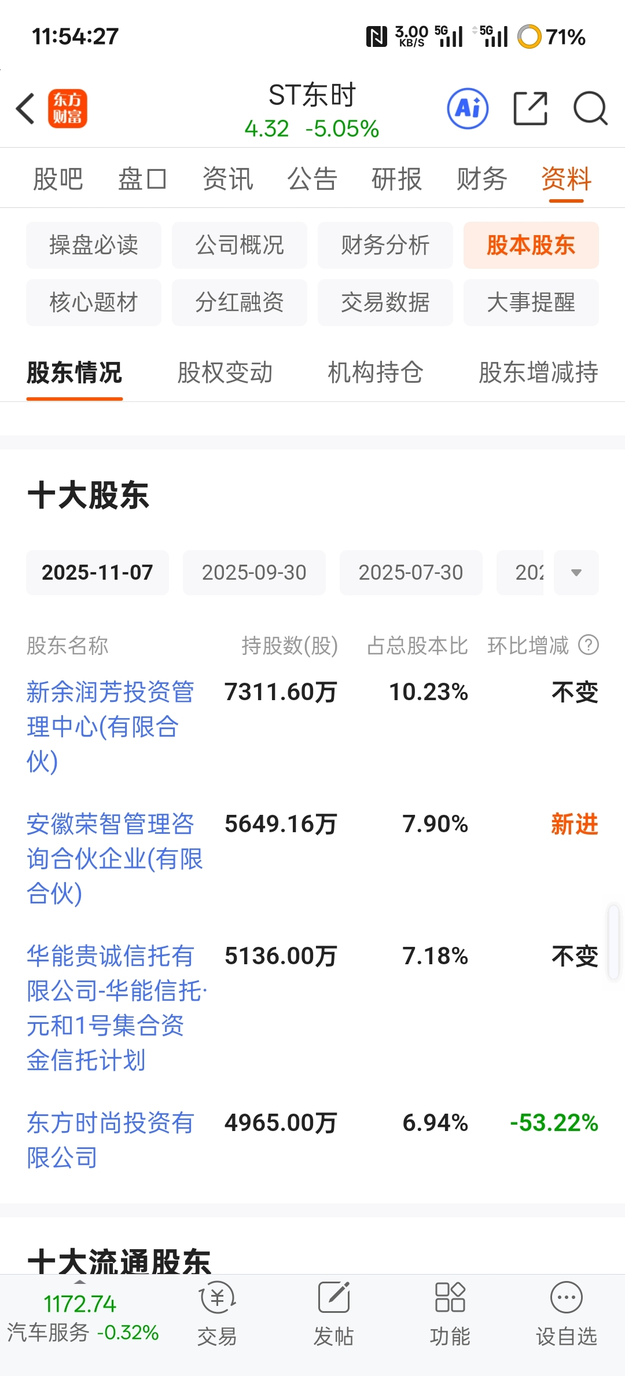This screenshot has height=1376, width=625.
Task: Tap the 6.94% share ratio
Action: 435,1123
